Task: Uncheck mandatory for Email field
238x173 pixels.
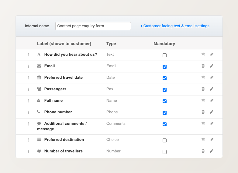Action: pyautogui.click(x=164, y=67)
